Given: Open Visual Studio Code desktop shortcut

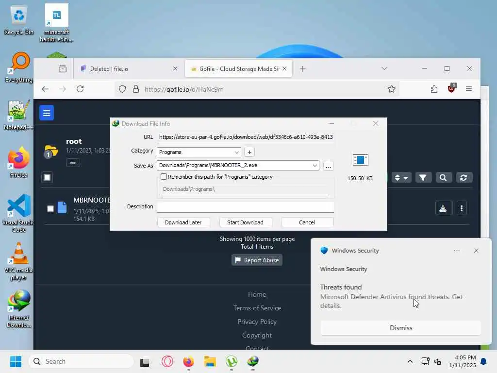Looking at the screenshot, I should click(19, 213).
